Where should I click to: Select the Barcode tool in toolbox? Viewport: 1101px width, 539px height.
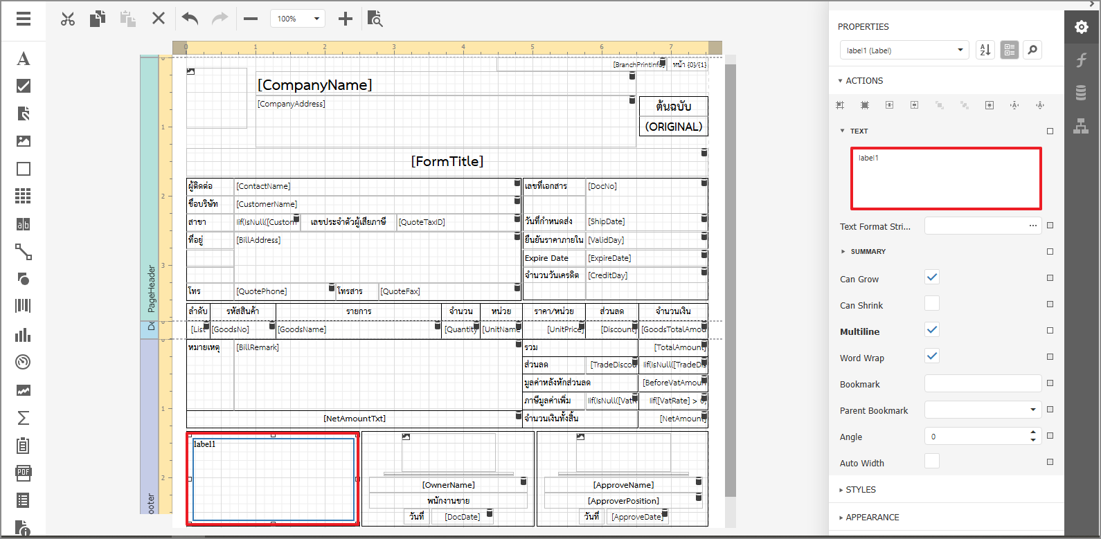(24, 306)
